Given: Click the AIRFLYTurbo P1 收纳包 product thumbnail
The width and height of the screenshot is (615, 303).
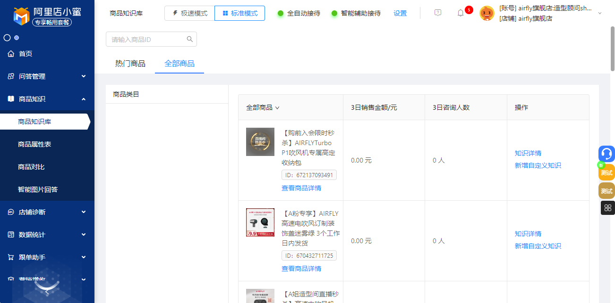Looking at the screenshot, I should pos(260,142).
